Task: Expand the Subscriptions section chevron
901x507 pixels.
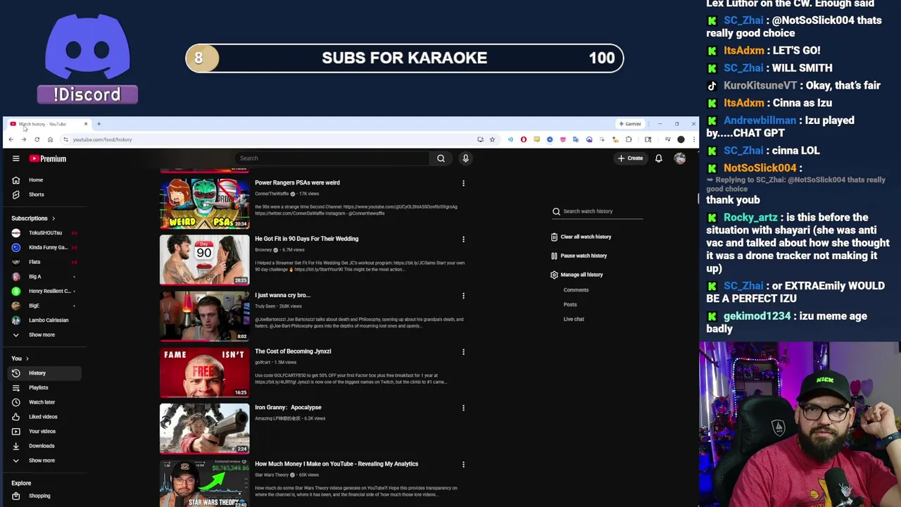Action: [53, 218]
